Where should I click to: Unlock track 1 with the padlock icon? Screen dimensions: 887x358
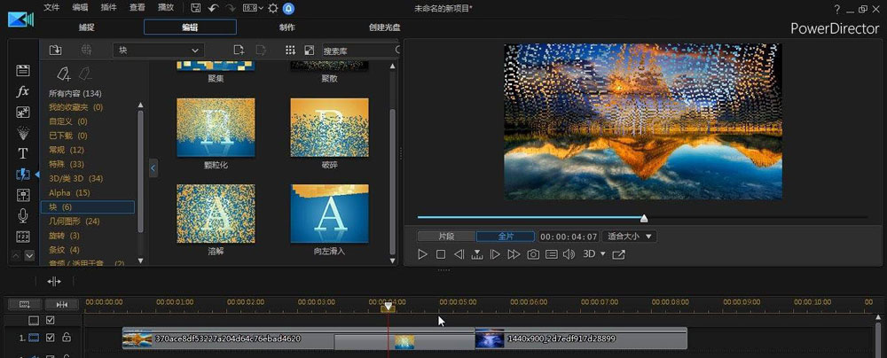click(x=67, y=338)
